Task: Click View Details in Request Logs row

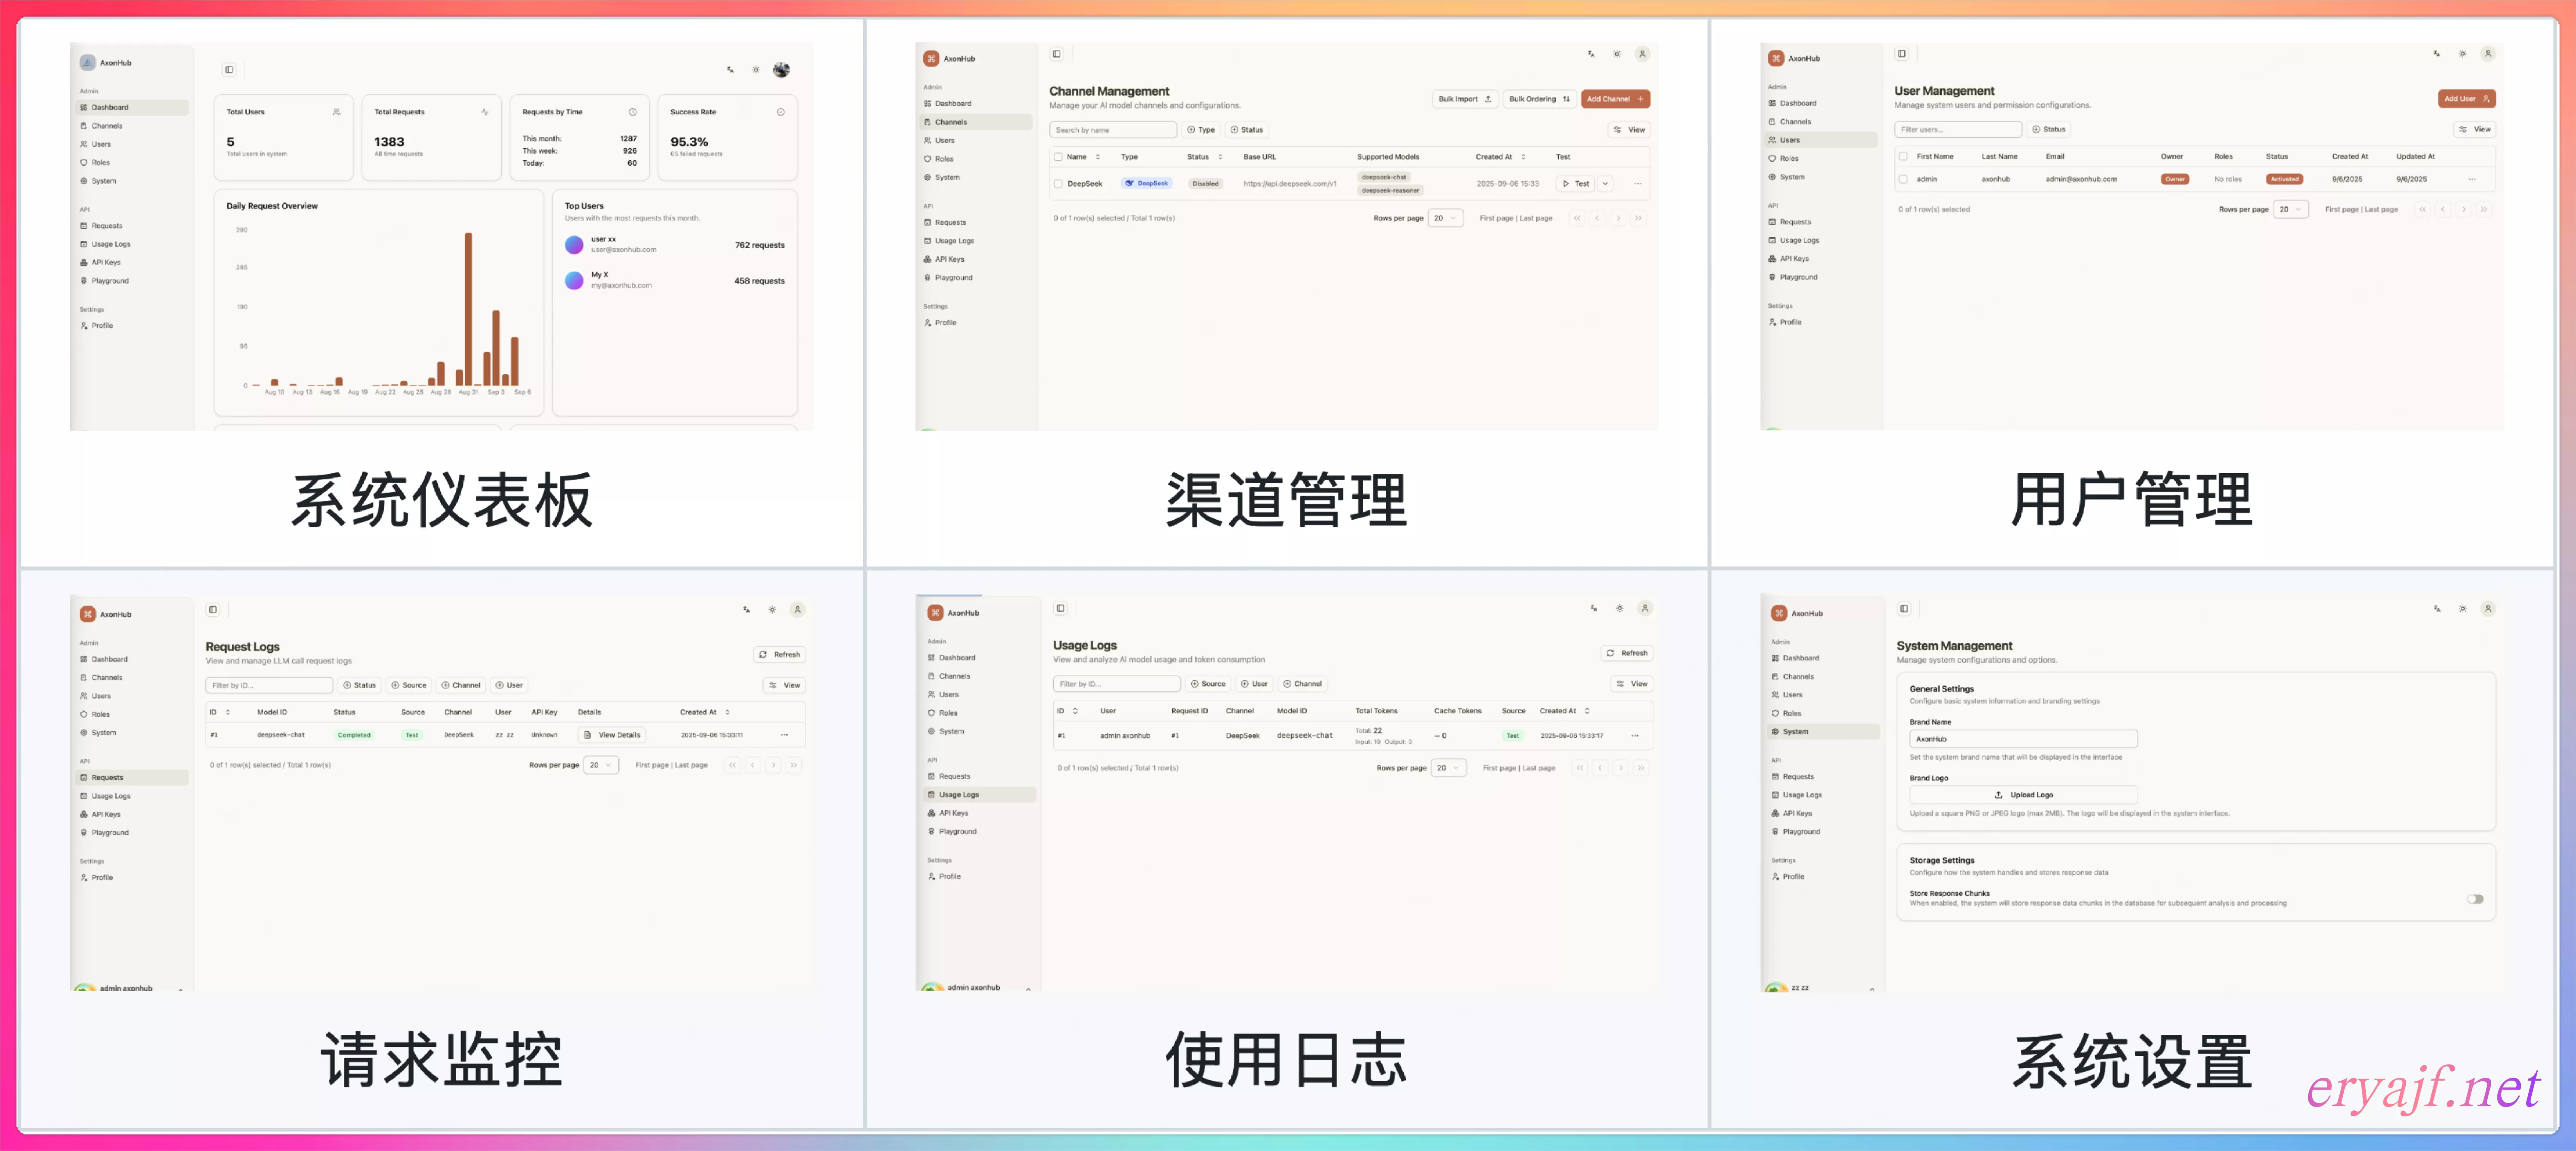Action: pos(612,735)
